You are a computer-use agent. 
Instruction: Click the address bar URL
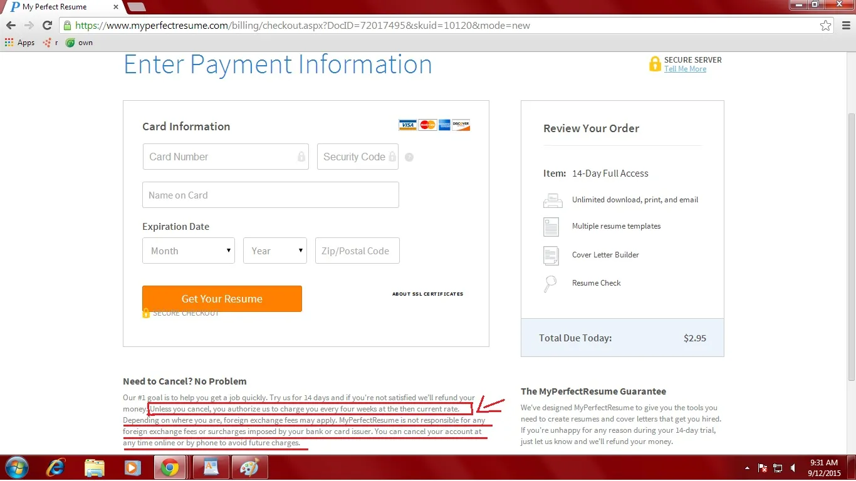tap(303, 26)
